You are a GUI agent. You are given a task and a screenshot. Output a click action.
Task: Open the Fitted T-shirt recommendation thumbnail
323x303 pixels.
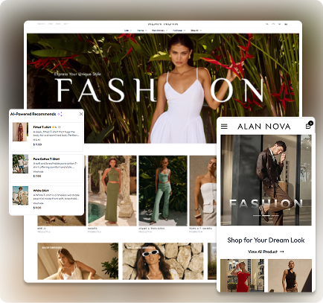click(x=20, y=132)
